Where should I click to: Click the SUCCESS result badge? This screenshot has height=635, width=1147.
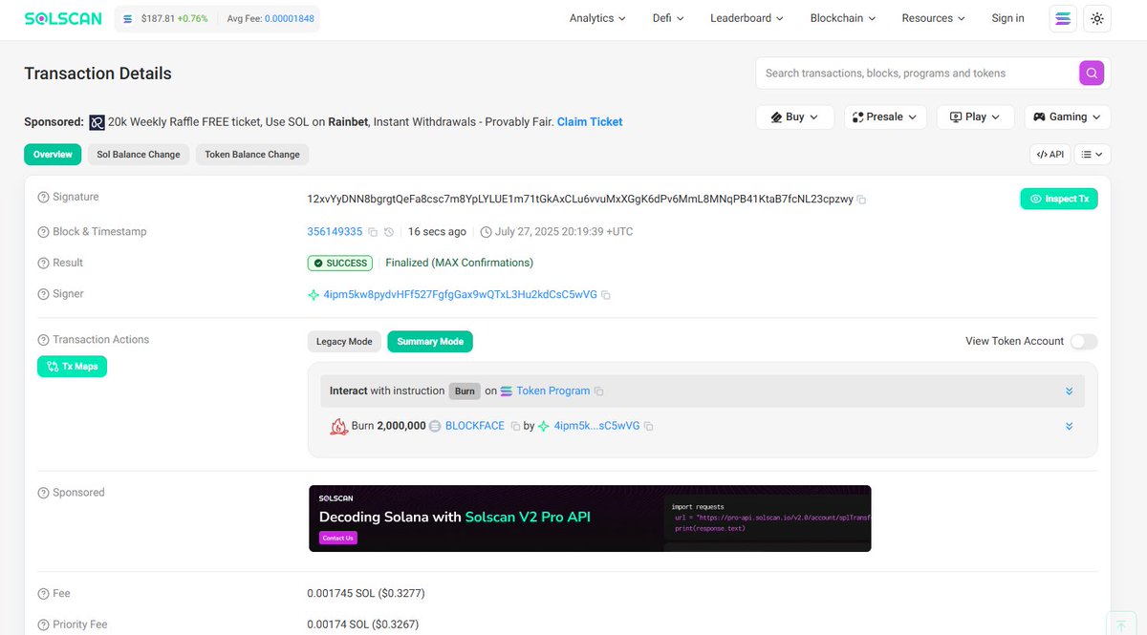tap(339, 263)
